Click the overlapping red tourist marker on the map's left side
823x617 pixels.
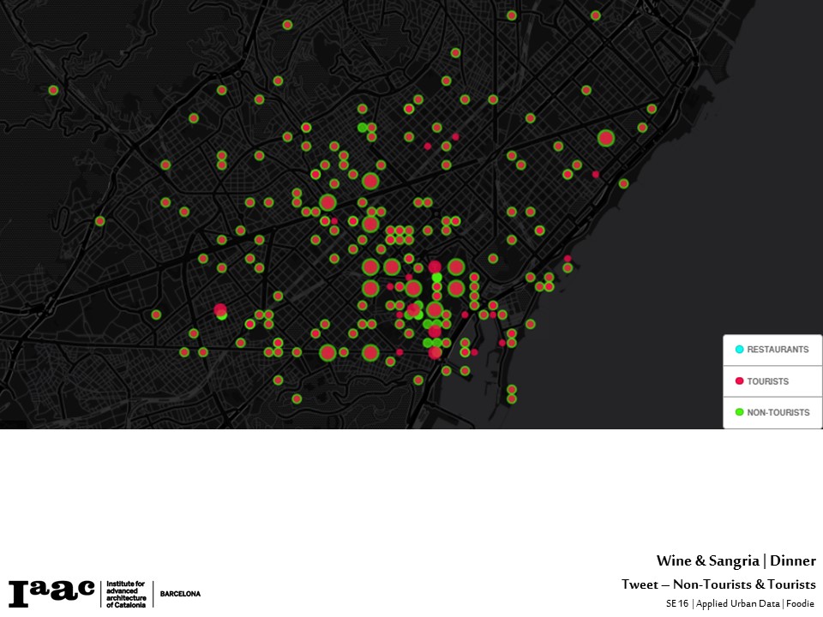click(220, 309)
